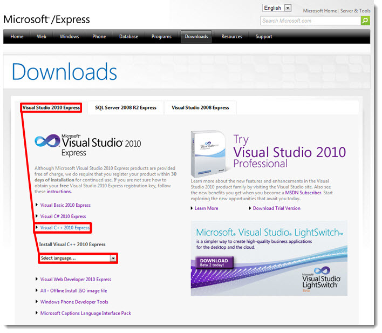Open the Visual C# 2010 Express link

click(x=63, y=216)
